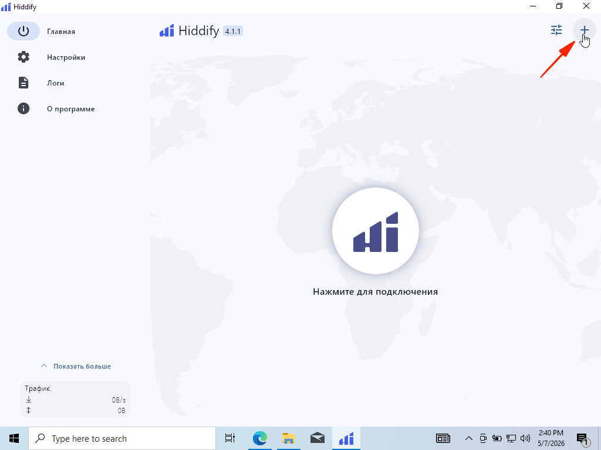Click the 'Нажмите для подключения' label

click(375, 292)
